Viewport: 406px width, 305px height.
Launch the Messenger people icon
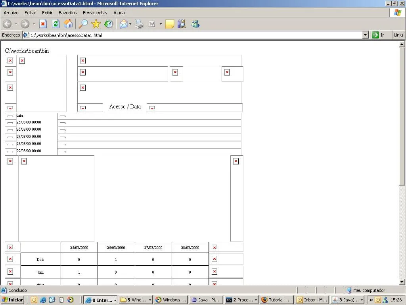[x=195, y=24]
